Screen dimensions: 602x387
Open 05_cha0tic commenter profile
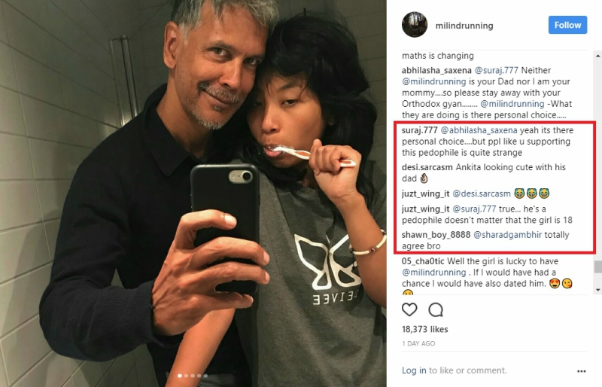point(423,261)
